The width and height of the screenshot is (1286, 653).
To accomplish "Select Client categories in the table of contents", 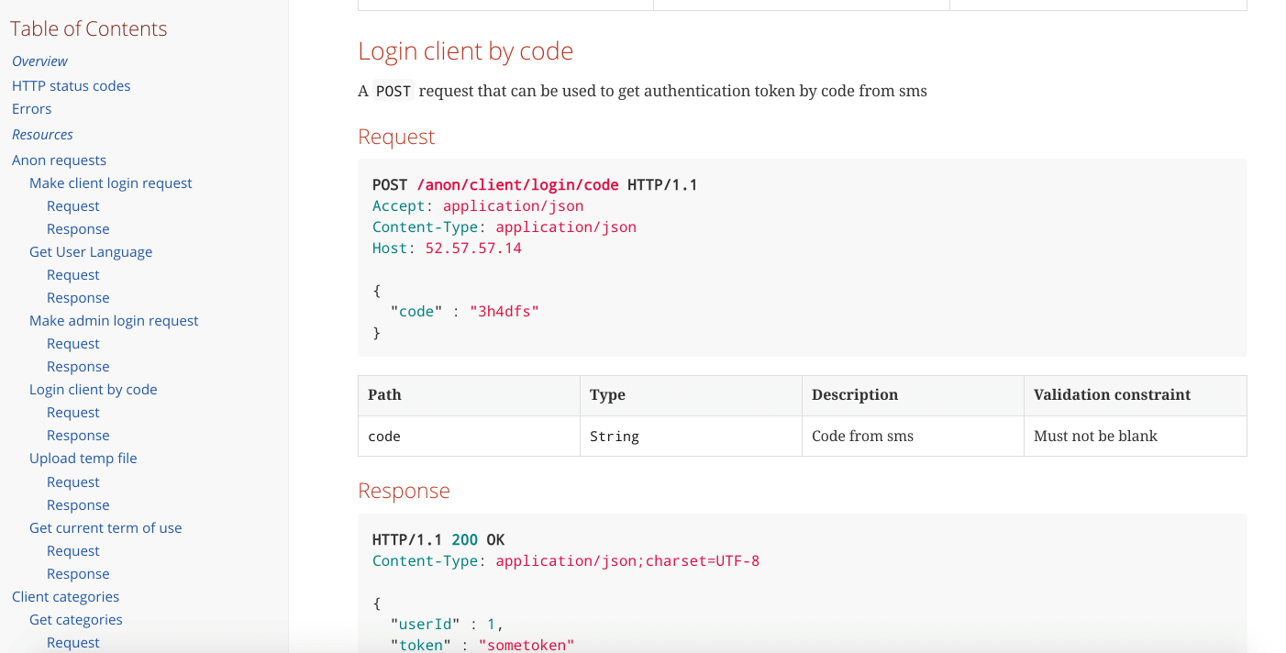I will click(x=65, y=596).
